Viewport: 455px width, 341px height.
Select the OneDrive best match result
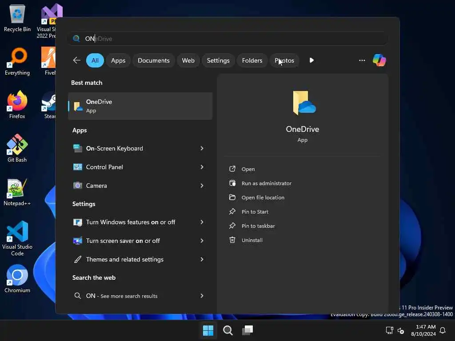(x=140, y=106)
